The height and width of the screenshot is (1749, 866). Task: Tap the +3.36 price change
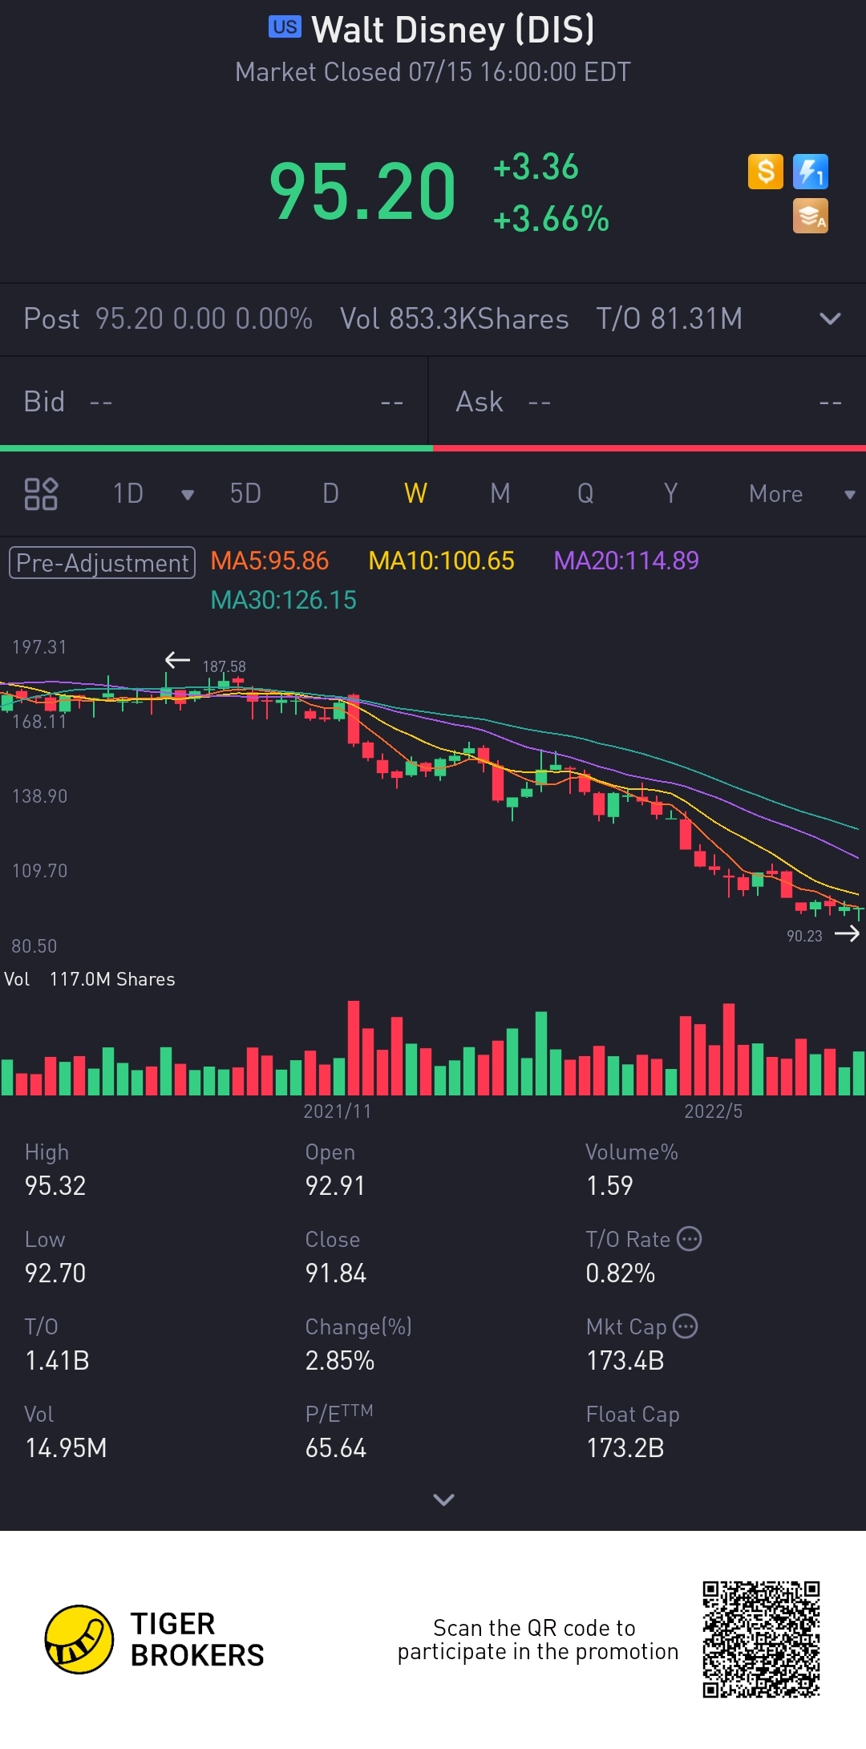535,167
